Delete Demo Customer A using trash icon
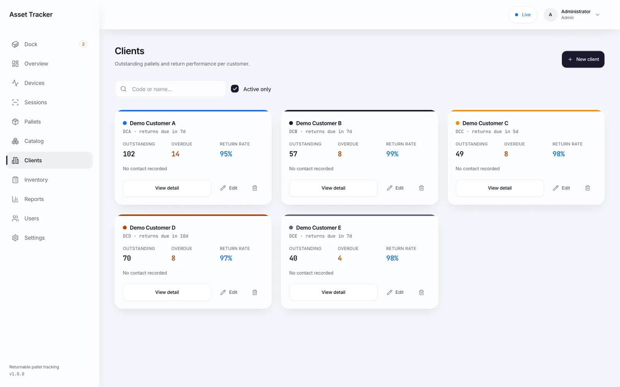This screenshot has width=620, height=387. click(x=255, y=188)
